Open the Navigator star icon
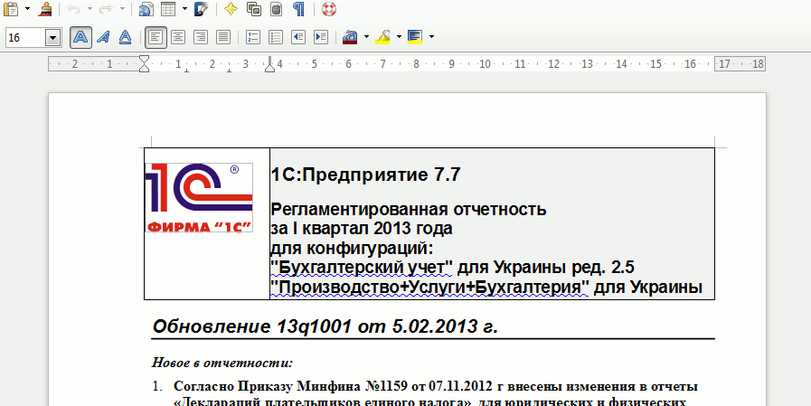811x406 pixels. (x=231, y=9)
